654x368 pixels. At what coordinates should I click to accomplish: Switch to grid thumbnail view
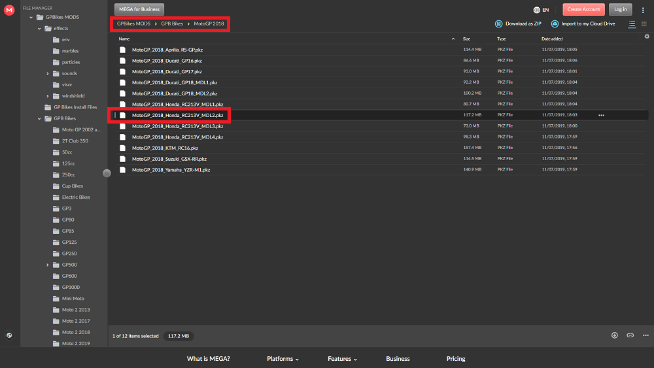[644, 24]
